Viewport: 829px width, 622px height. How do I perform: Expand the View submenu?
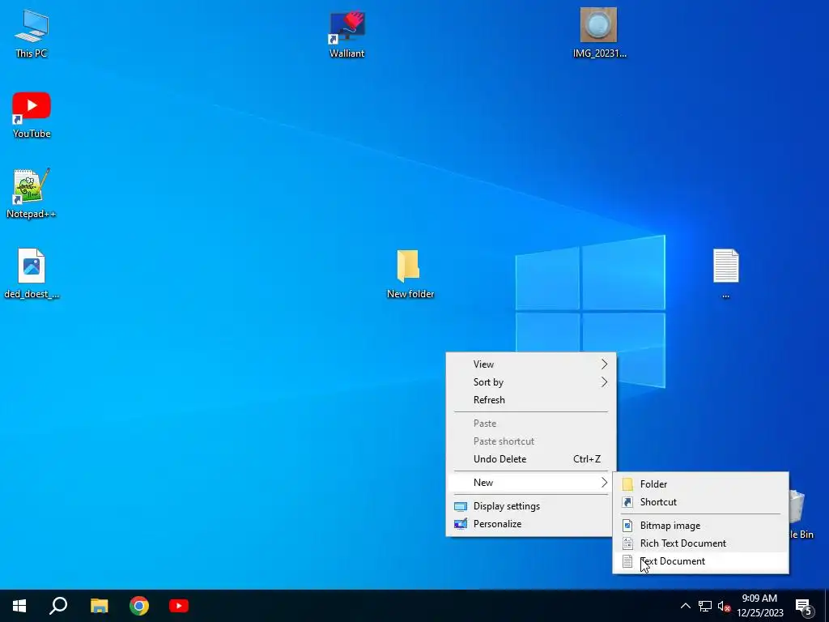(531, 364)
